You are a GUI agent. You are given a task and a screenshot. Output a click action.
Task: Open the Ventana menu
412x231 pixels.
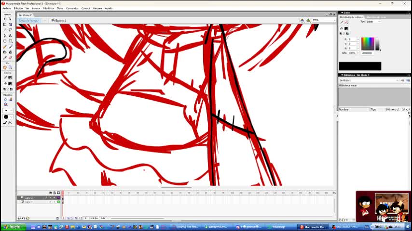tap(97, 8)
